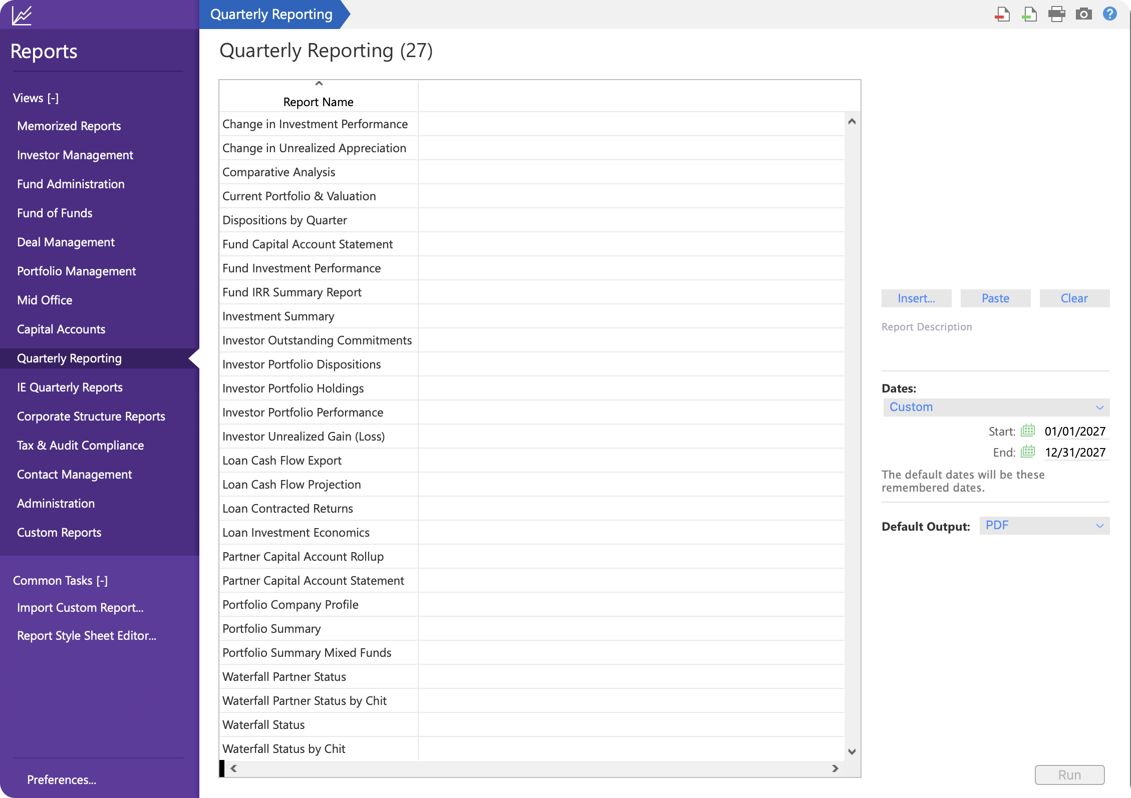This screenshot has height=798, width=1131.
Task: Select Waterfall Partner Status by Chit row
Action: pos(531,701)
